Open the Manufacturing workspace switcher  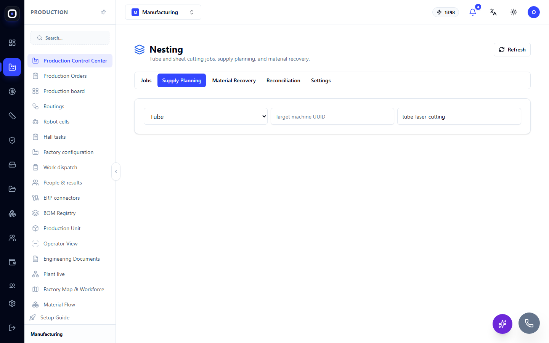point(163,12)
